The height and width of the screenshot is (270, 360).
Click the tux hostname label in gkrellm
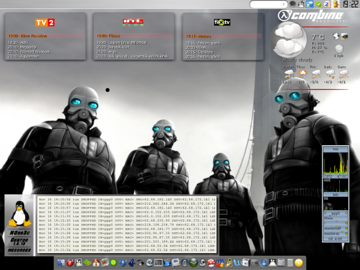(335, 149)
